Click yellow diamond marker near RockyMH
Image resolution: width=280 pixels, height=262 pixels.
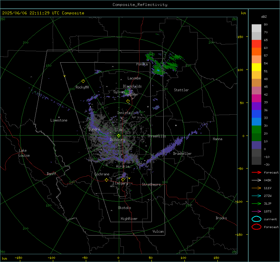[83, 81]
